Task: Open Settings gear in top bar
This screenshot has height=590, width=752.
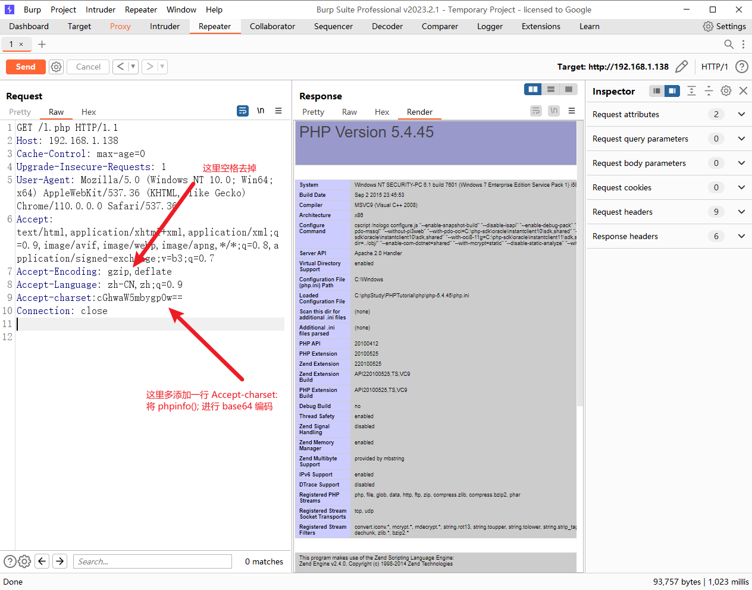Action: (724, 26)
